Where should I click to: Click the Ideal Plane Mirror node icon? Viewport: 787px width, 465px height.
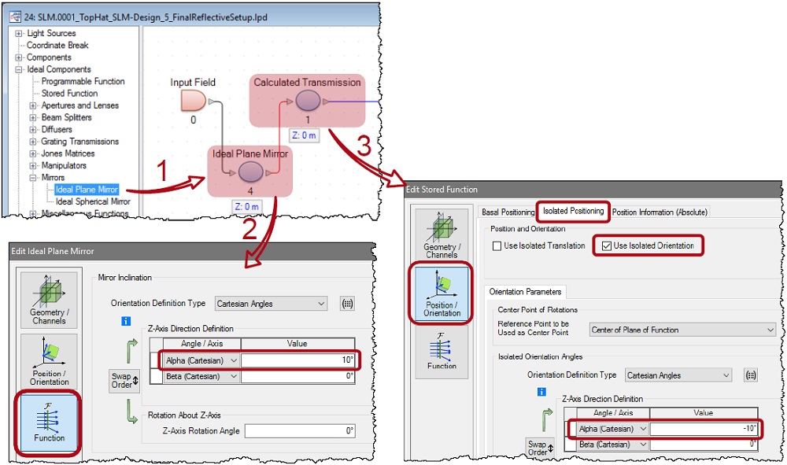click(250, 172)
